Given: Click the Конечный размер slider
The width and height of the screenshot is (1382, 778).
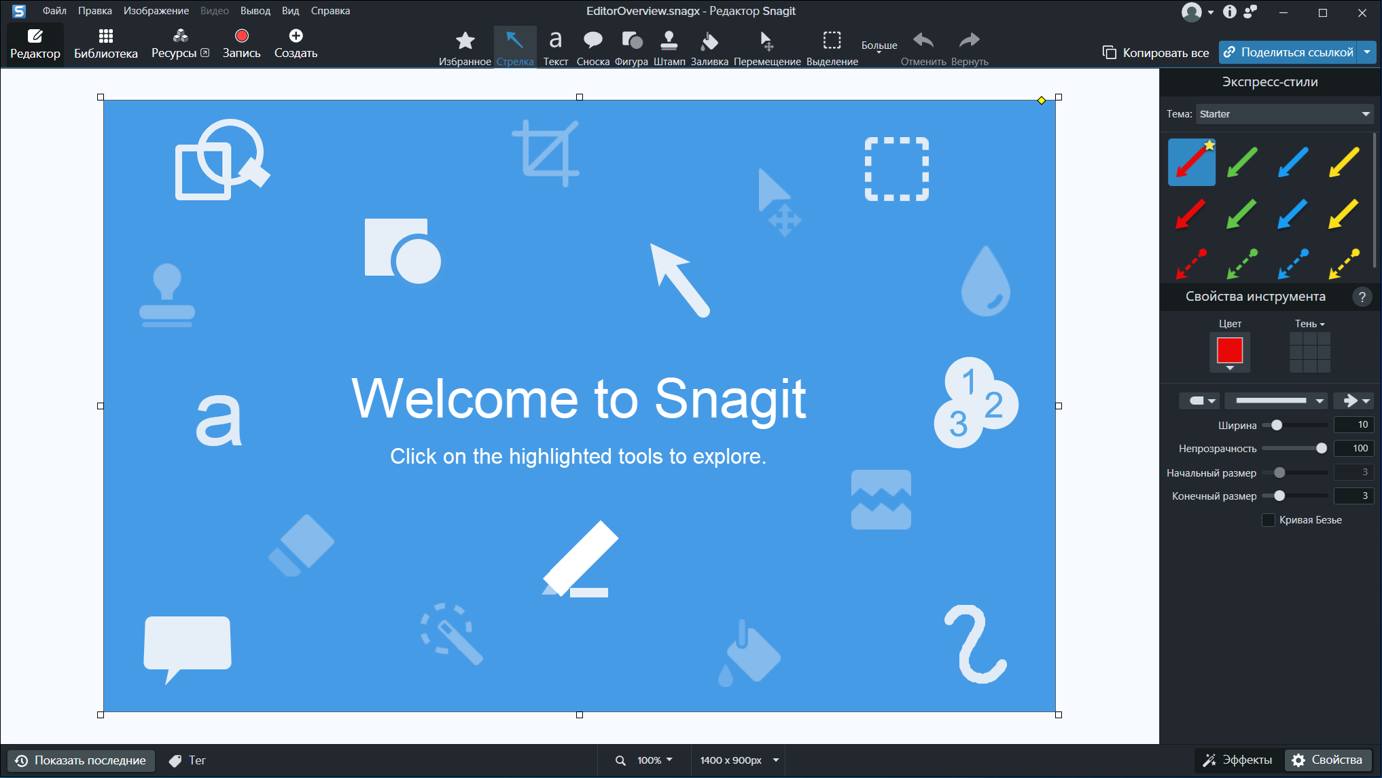Looking at the screenshot, I should pyautogui.click(x=1295, y=496).
